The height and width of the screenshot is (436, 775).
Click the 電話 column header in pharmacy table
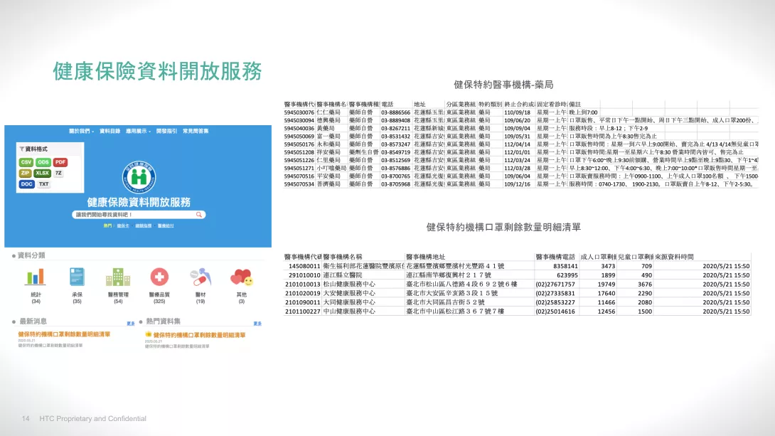point(387,105)
